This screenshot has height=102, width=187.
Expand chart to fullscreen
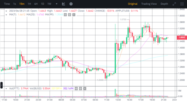pyautogui.click(x=174, y=4)
